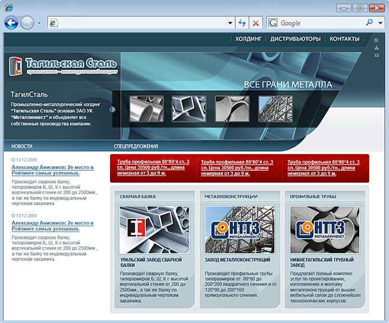Open НИЖНЕТАГИЛЬСКИЙ ТРУБНЫЙ ЗАВОД title
389x323 pixels.
[x=322, y=262]
